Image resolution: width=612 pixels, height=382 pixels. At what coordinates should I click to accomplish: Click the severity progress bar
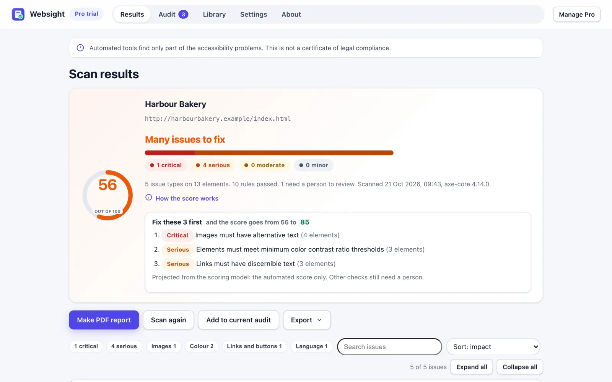pyautogui.click(x=269, y=153)
